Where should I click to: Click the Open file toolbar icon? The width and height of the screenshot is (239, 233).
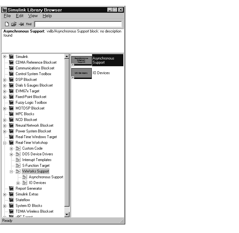point(14,24)
